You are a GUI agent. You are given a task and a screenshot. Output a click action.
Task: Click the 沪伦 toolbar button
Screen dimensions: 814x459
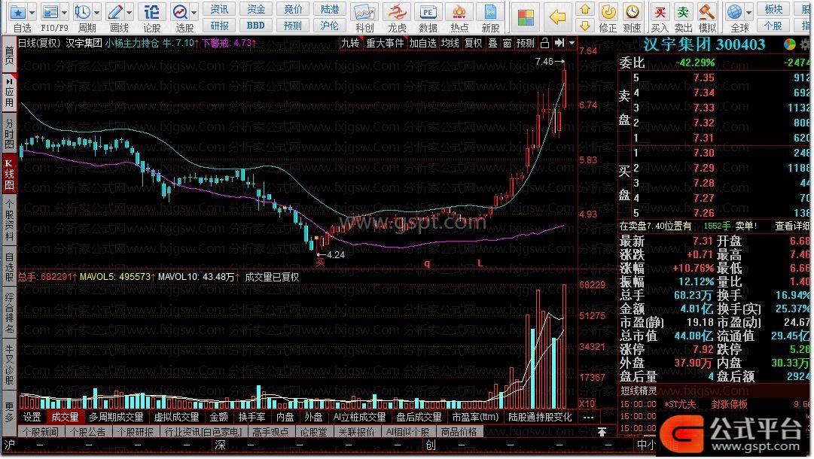coord(330,26)
